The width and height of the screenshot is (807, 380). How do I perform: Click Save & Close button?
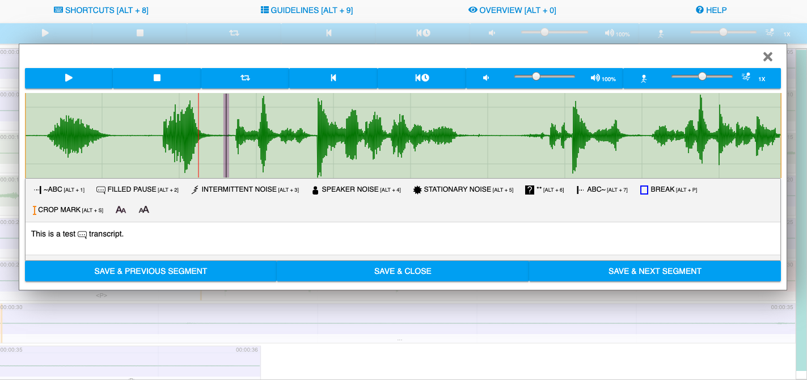tap(403, 271)
